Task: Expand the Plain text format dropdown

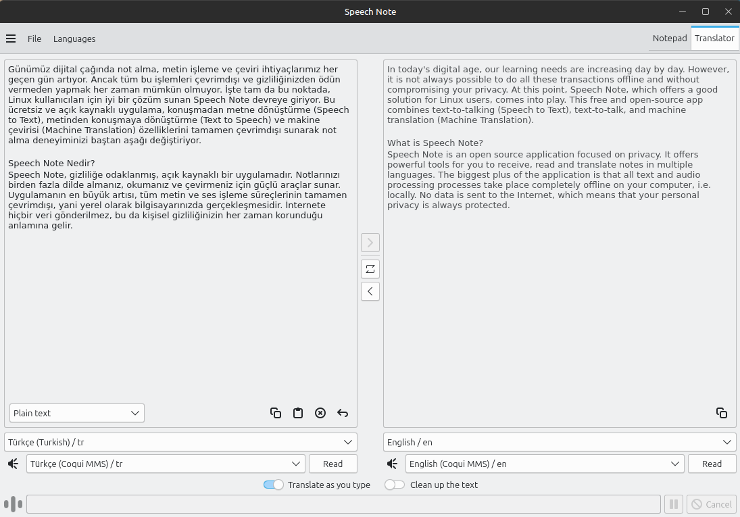Action: point(77,413)
